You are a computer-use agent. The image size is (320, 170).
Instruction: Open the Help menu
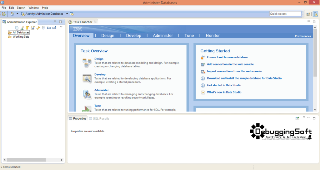(45, 8)
